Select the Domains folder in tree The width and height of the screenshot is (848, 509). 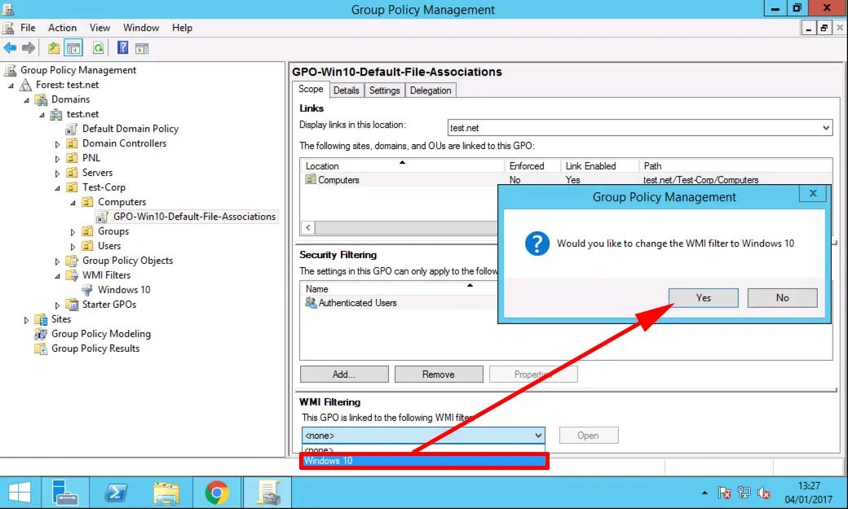[70, 99]
